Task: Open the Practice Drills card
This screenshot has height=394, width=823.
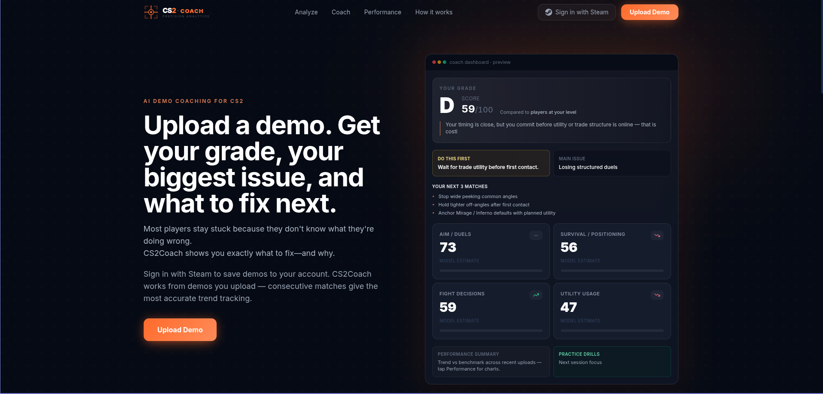Action: (x=612, y=361)
